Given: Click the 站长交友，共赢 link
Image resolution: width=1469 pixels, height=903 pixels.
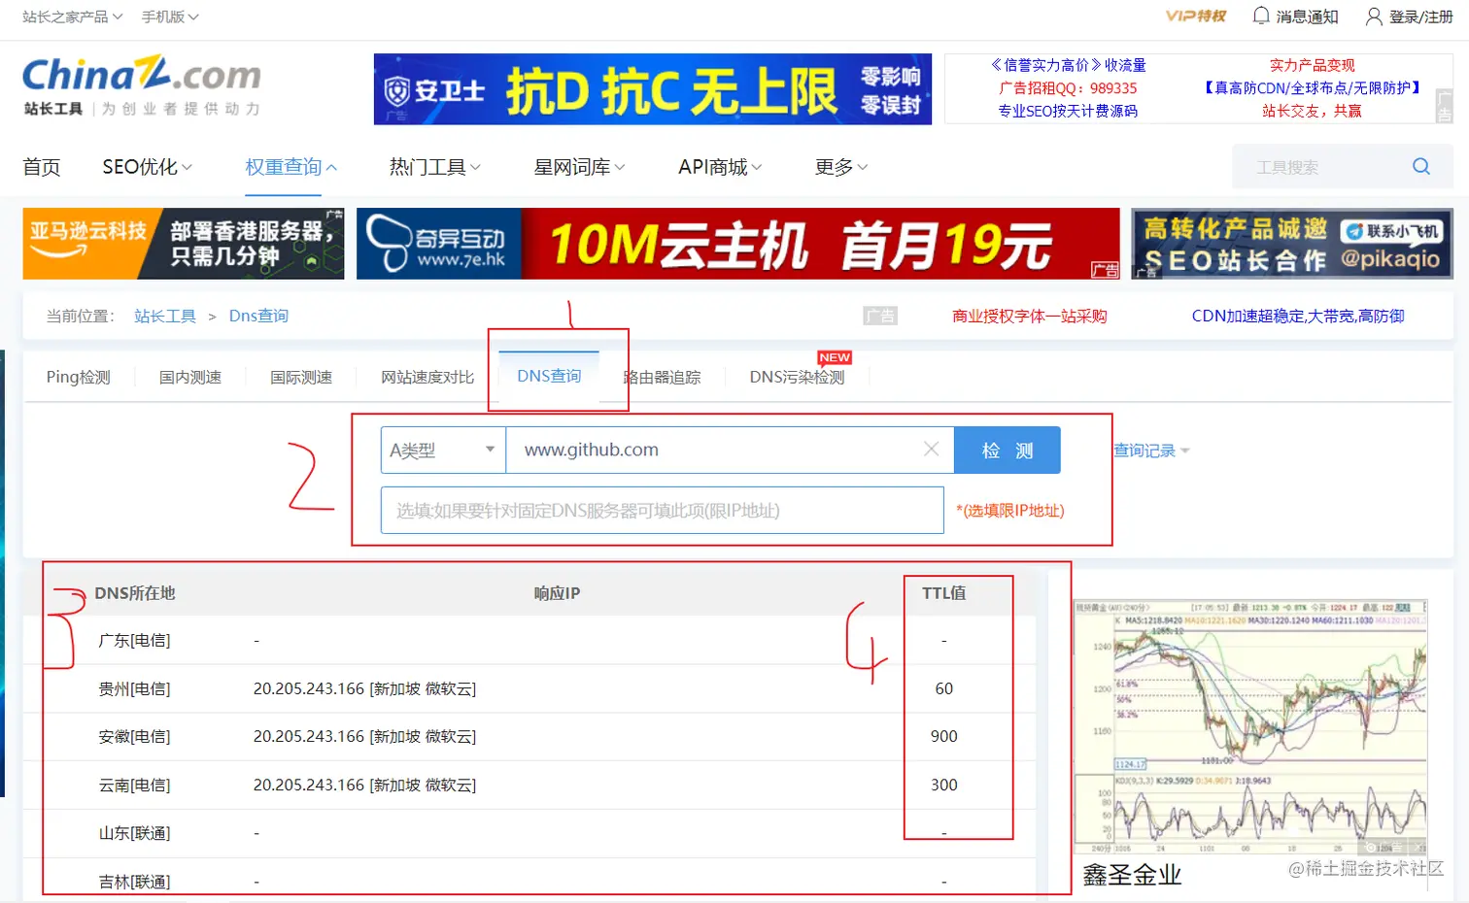Looking at the screenshot, I should point(1312,111).
